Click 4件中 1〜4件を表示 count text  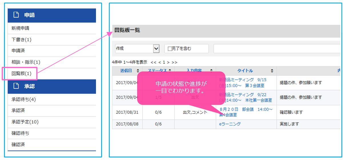(x=130, y=62)
